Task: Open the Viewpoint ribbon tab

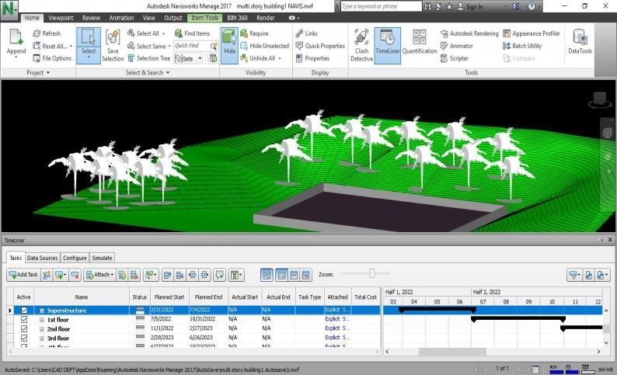Action: (61, 18)
